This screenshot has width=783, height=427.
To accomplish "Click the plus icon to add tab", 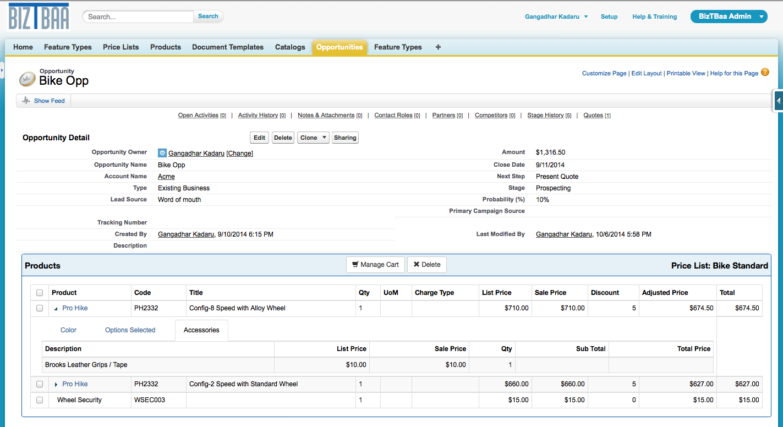I will tap(438, 47).
